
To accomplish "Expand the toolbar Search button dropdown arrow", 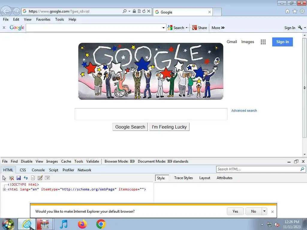I will click(x=186, y=28).
